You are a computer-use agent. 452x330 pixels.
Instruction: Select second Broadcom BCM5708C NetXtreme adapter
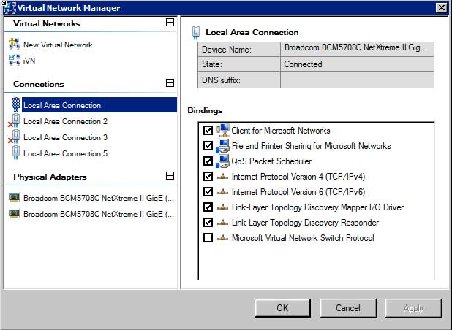[99, 215]
